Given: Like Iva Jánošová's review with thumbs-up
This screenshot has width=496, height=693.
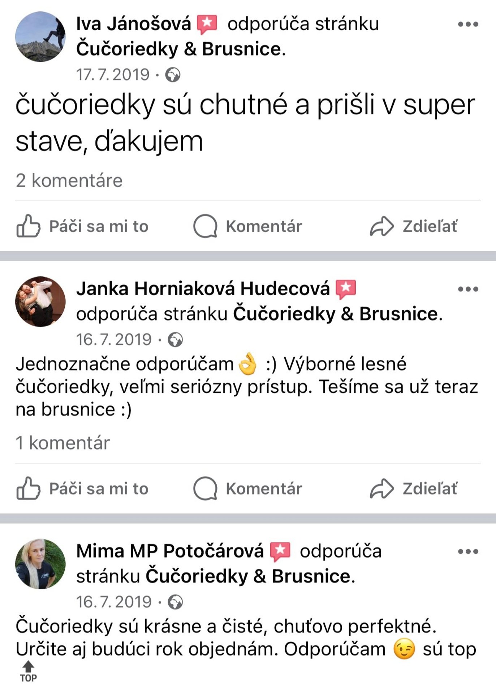Looking at the screenshot, I should (x=28, y=226).
